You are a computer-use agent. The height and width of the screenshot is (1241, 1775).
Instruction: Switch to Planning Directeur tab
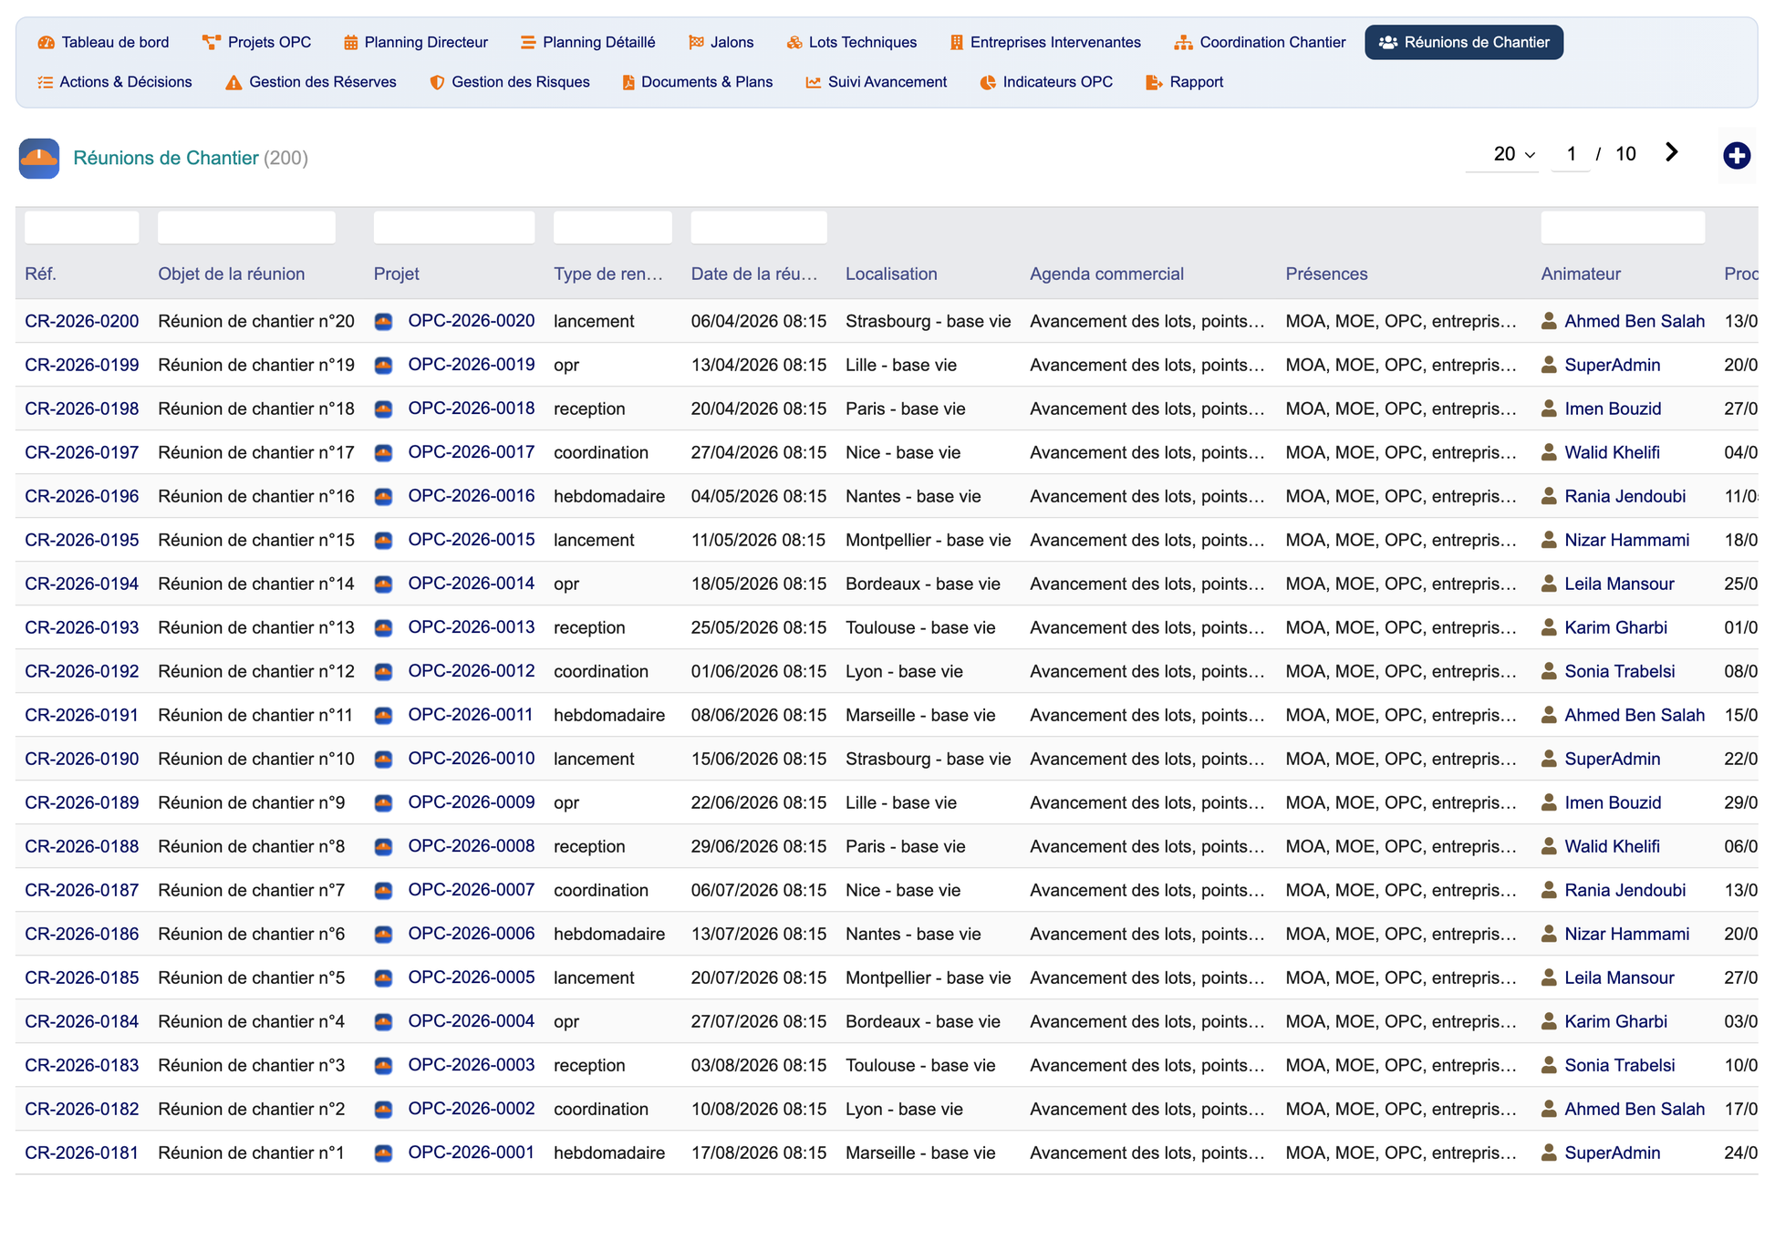tap(415, 42)
